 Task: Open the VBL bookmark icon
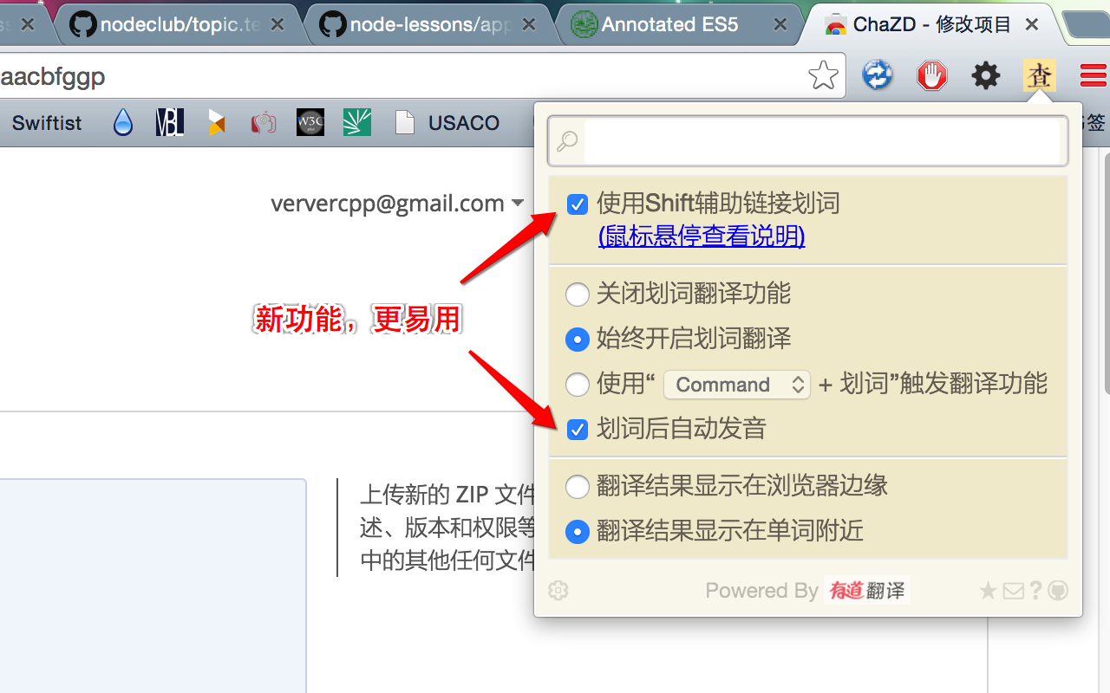coord(169,123)
